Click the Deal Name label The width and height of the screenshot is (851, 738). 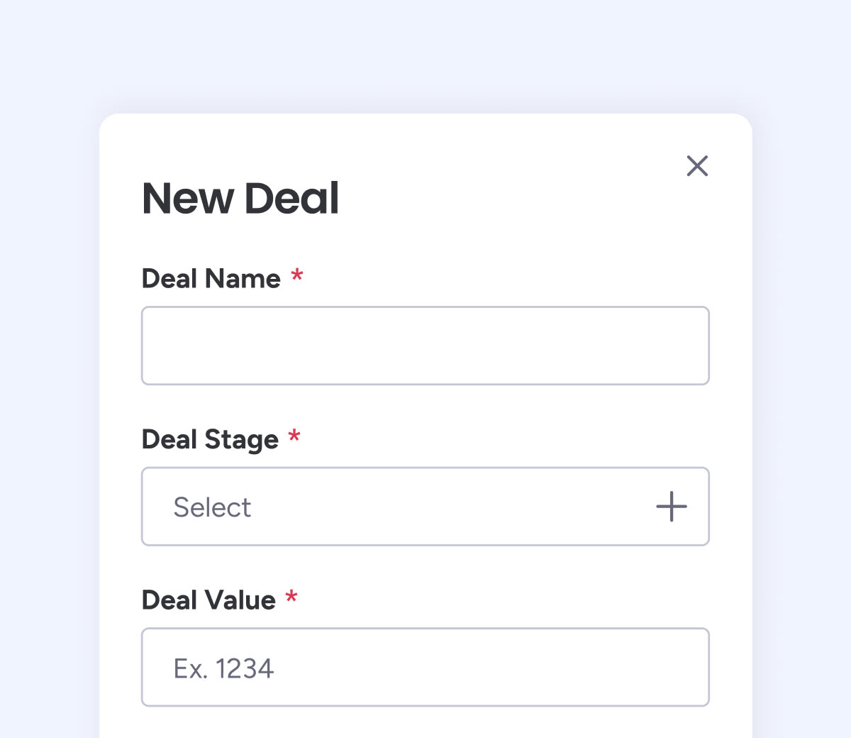coord(211,279)
